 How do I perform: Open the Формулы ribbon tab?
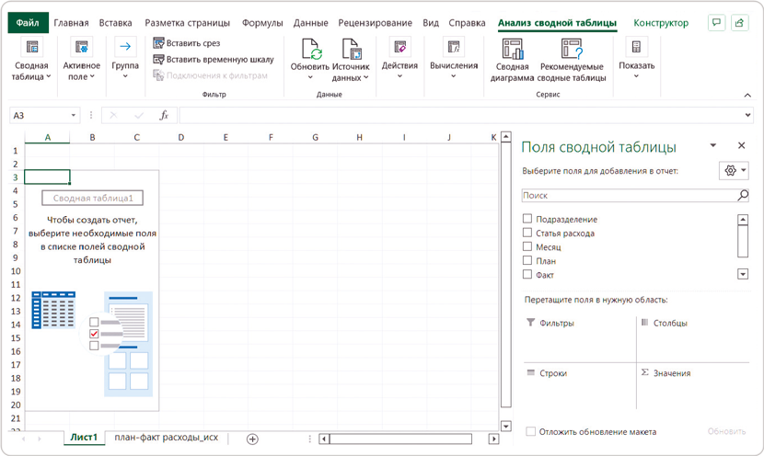click(x=262, y=23)
